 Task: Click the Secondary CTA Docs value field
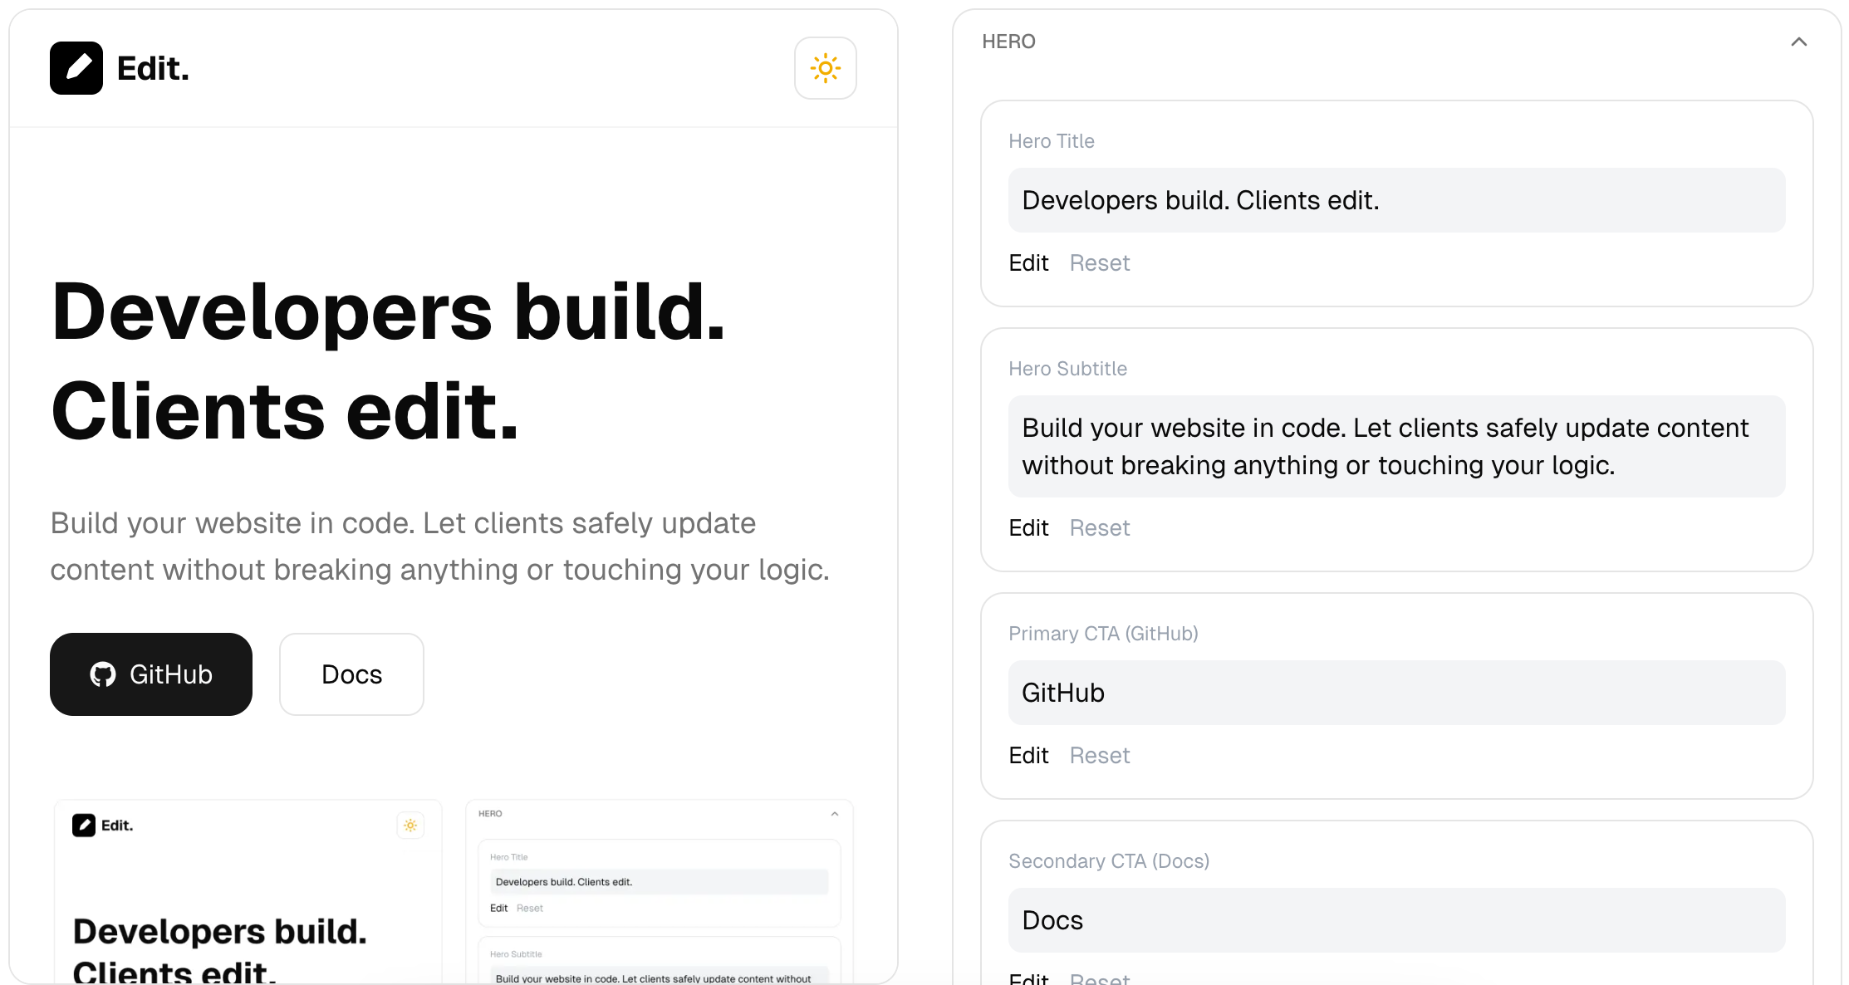click(x=1395, y=920)
